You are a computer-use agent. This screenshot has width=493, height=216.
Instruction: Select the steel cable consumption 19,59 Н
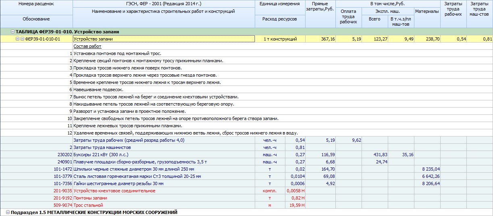297,205
